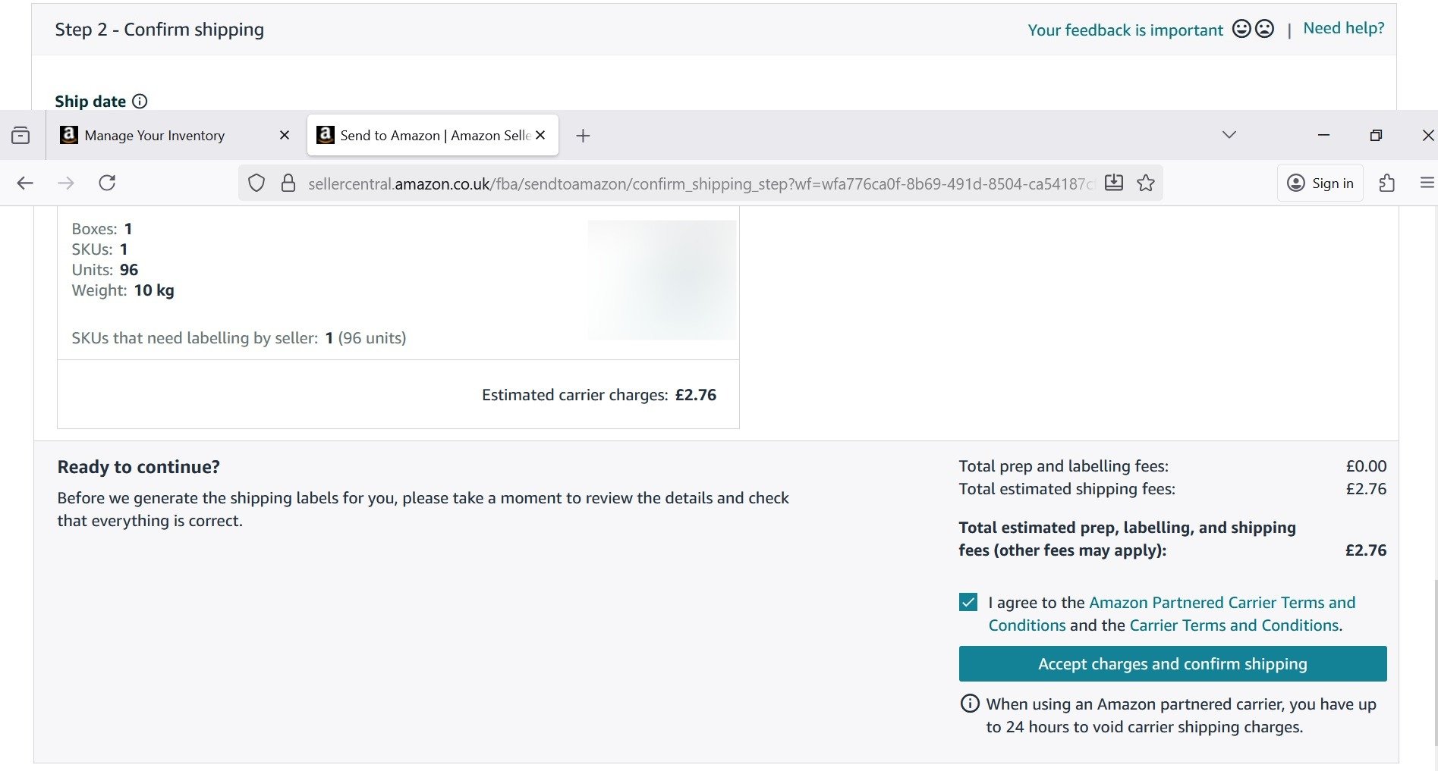1438x771 pixels.
Task: Reload the current page
Action: click(107, 183)
